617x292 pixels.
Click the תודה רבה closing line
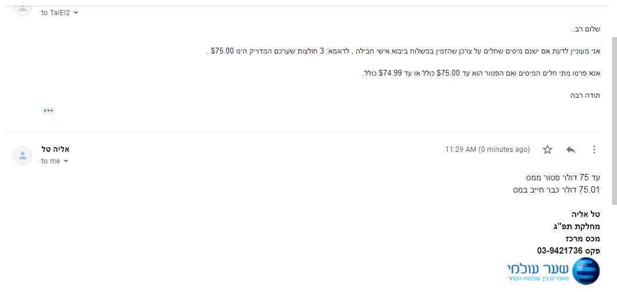click(x=586, y=95)
